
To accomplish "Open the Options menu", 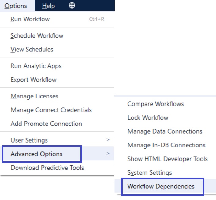I will pos(16,6).
